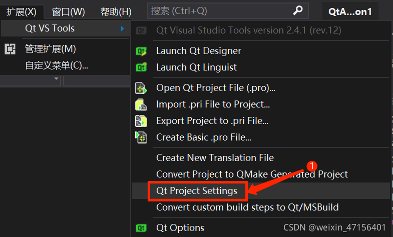Image resolution: width=393 pixels, height=237 pixels.
Task: Click the Launch Qt Designer icon
Action: click(x=141, y=51)
